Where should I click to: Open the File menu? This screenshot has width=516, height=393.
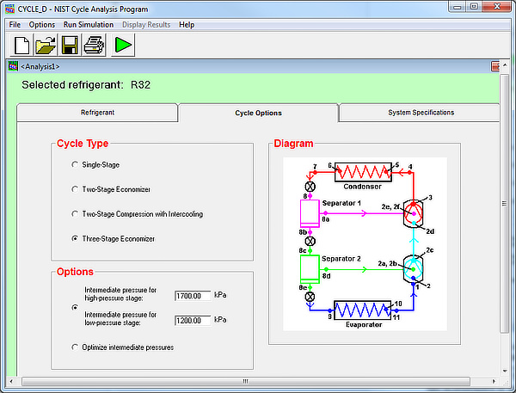(x=15, y=25)
